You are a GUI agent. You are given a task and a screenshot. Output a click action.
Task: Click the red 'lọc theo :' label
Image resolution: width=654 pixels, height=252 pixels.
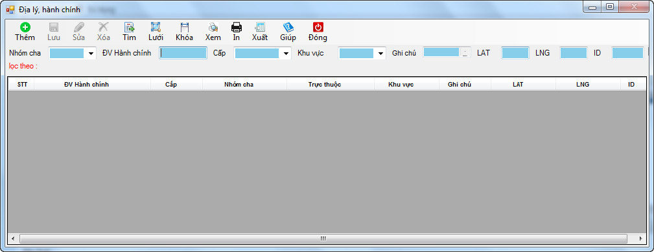(23, 66)
